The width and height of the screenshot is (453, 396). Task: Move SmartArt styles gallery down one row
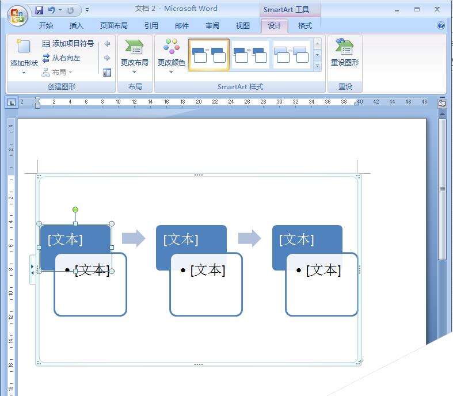pos(317,55)
